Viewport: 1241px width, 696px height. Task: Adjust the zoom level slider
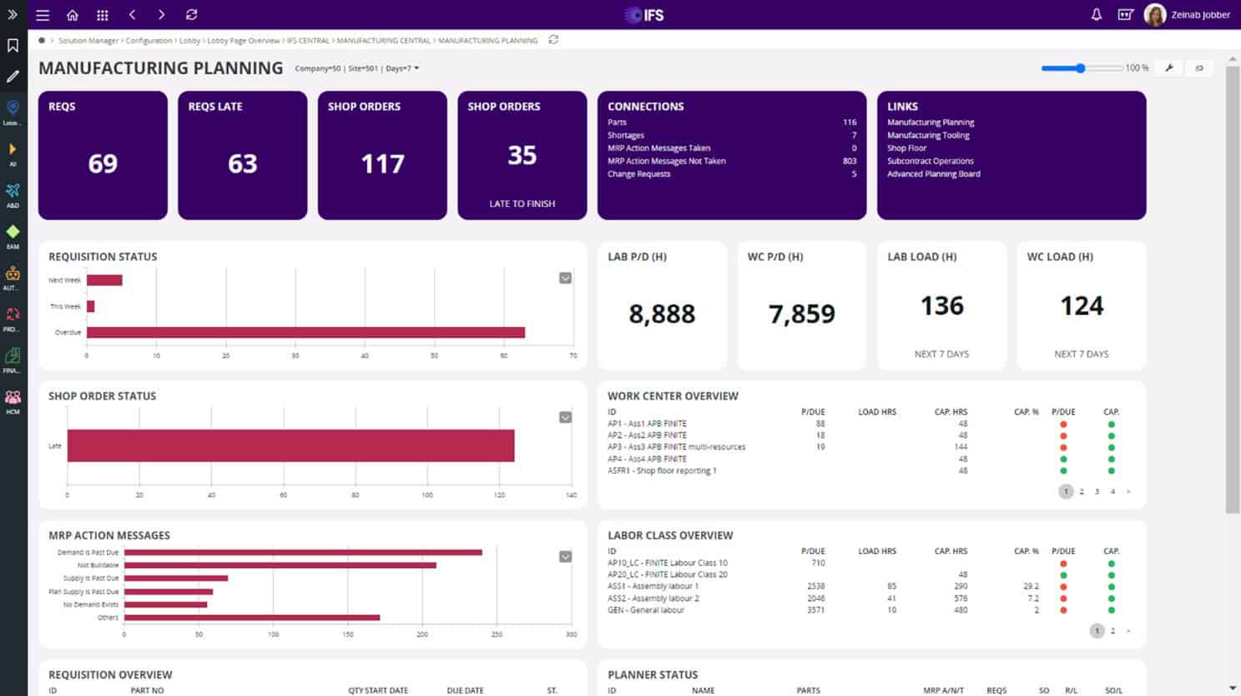click(x=1080, y=68)
